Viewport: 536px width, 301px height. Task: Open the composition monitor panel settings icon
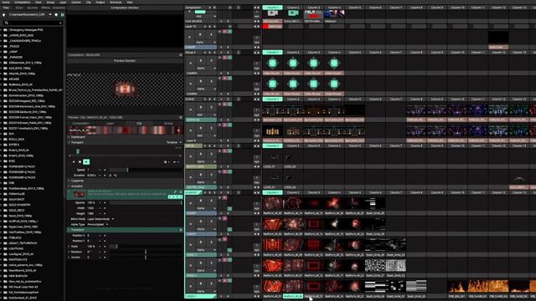pyautogui.click(x=181, y=55)
